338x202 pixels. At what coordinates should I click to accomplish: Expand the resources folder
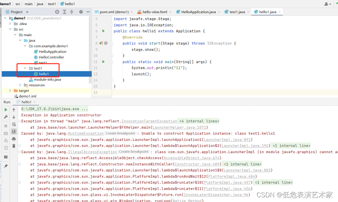[x=20, y=85]
